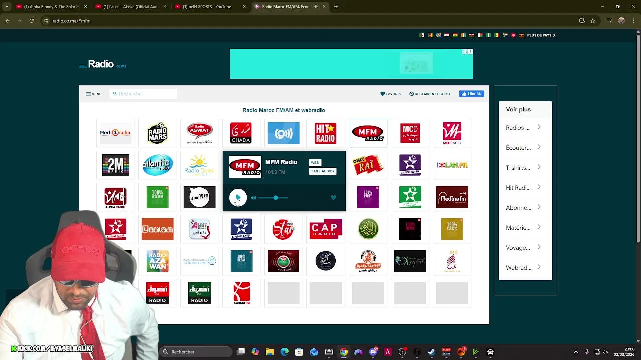Show hidden system tray icons
641x360 pixels.
pyautogui.click(x=576, y=352)
